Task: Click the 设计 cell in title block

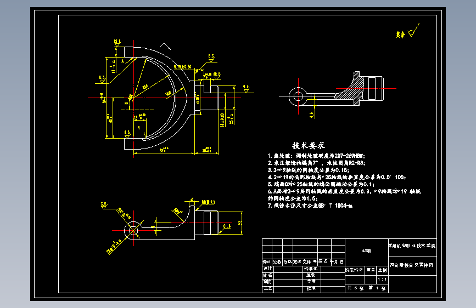Action: [x=268, y=269]
